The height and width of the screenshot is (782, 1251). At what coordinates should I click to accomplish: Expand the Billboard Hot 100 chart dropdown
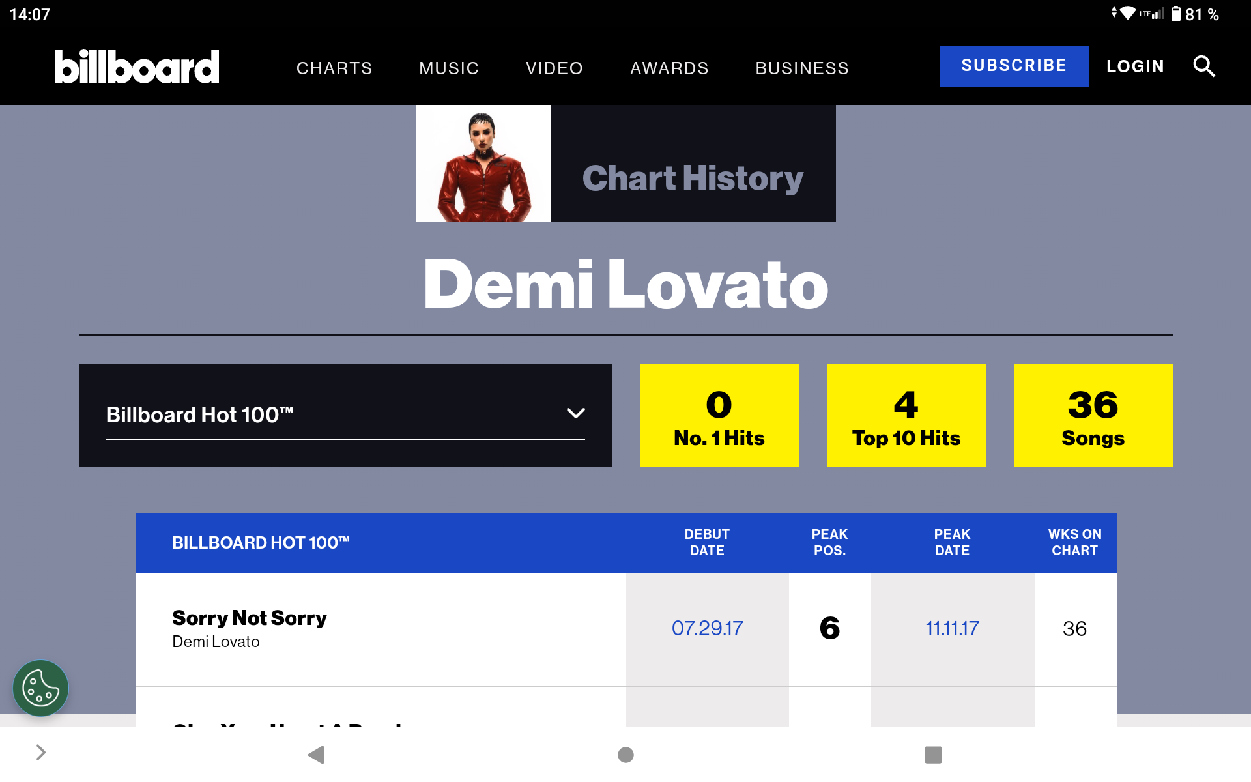coord(345,415)
